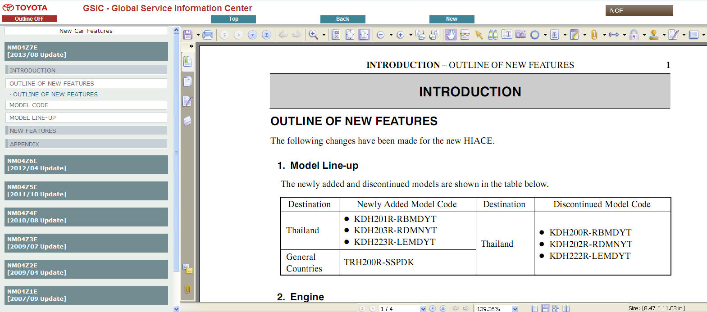This screenshot has width=707, height=312.
Task: Open the padlock security dropdown arrow
Action: coord(644,35)
